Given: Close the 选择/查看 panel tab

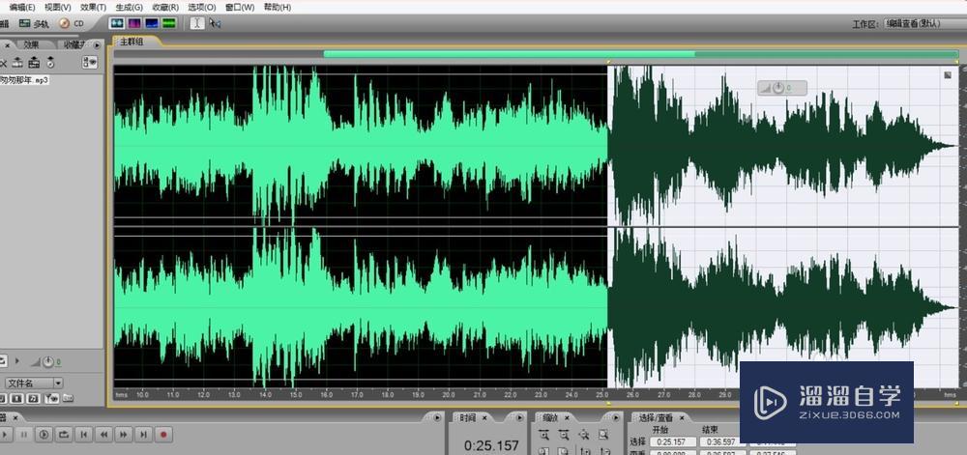Looking at the screenshot, I should (x=682, y=417).
